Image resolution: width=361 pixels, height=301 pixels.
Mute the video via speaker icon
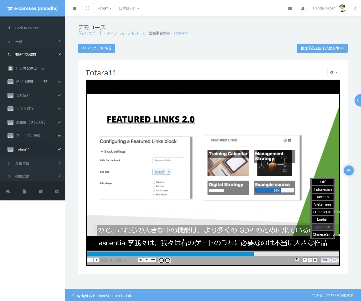tap(141, 260)
